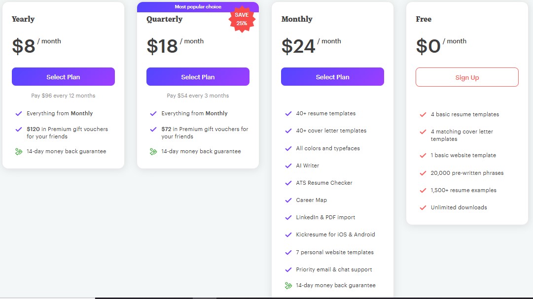
Task: Click the checkmark beside LinkedIn & PDF import
Action: (x=288, y=217)
